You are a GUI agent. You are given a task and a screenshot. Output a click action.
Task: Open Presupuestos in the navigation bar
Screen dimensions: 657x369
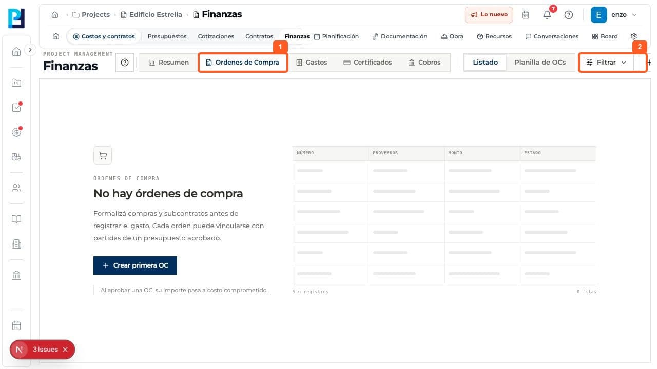(x=167, y=36)
